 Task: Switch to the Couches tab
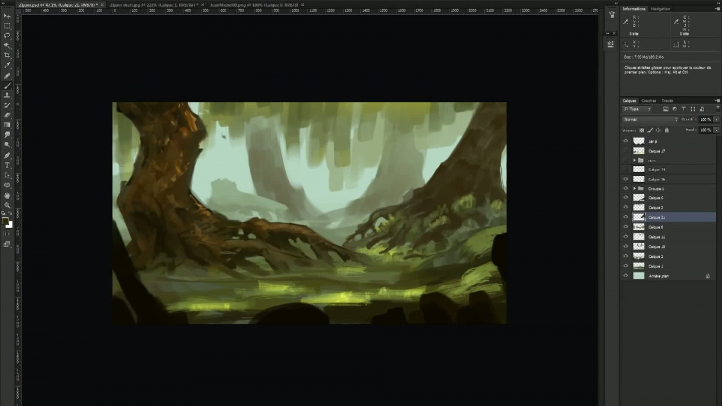point(649,101)
